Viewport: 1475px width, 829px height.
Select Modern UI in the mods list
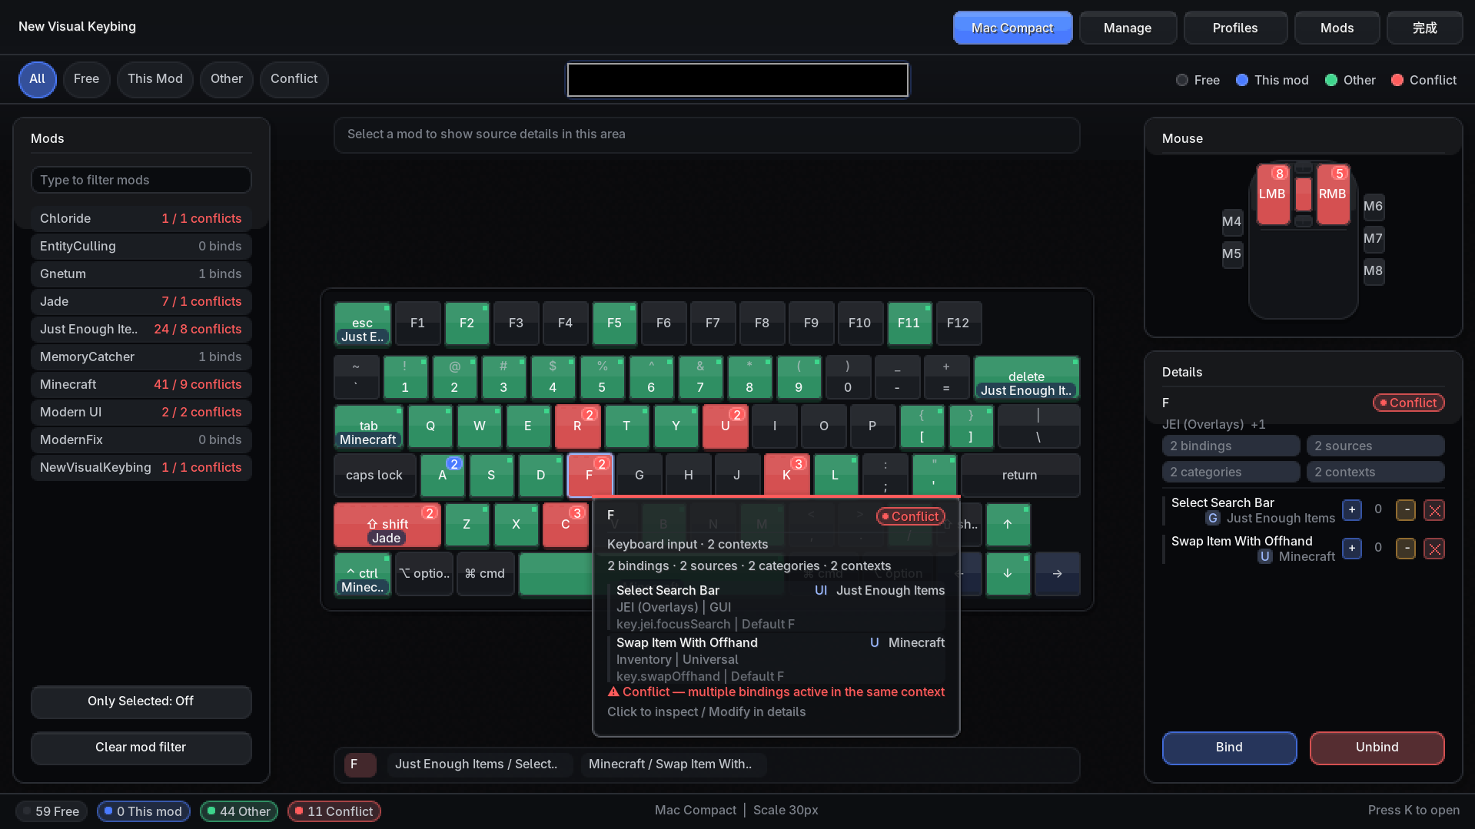141,413
